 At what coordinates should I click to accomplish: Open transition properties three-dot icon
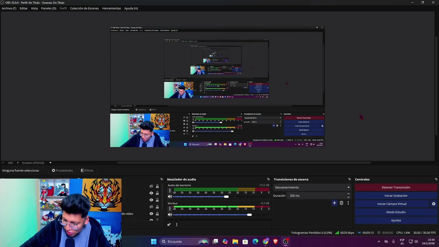(348, 203)
